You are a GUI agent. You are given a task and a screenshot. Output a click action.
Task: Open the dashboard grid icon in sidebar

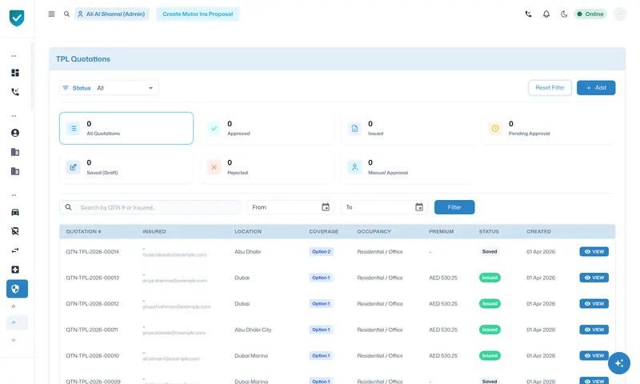(x=15, y=73)
